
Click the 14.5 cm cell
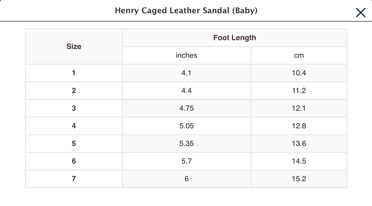click(299, 161)
